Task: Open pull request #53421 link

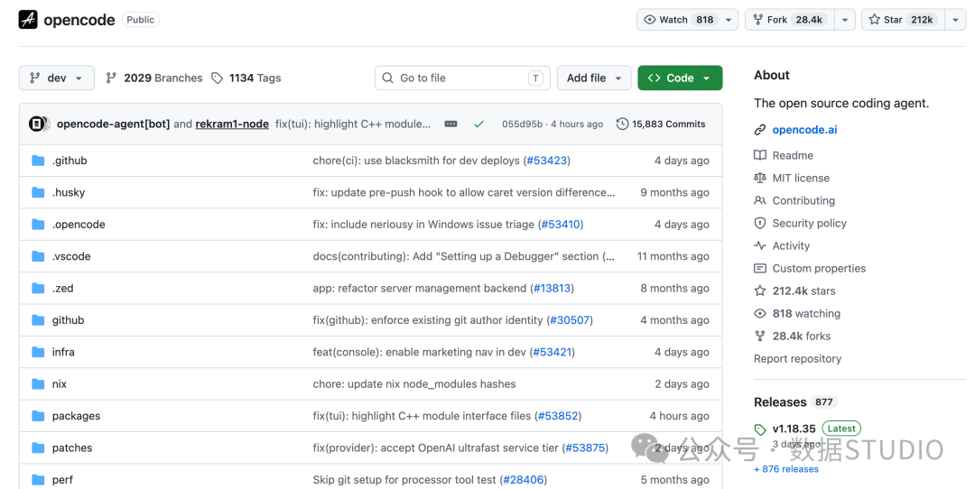Action: (x=552, y=352)
